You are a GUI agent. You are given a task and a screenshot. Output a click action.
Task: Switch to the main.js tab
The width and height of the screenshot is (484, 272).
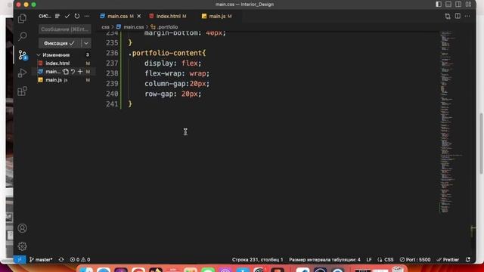tap(217, 16)
